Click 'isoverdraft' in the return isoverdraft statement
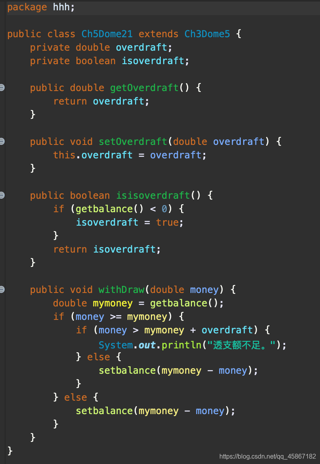This screenshot has width=320, height=464. pyautogui.click(x=124, y=249)
